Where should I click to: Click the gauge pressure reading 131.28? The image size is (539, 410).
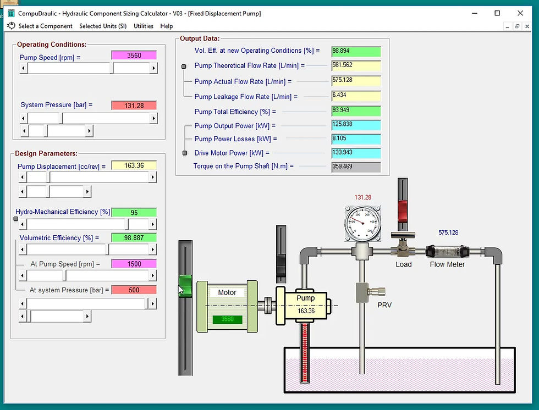tap(362, 197)
